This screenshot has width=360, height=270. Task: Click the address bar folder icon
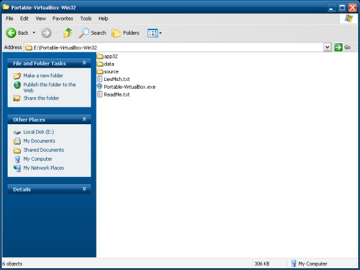pos(28,47)
